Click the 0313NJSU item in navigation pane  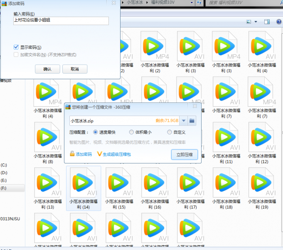pos(10,219)
